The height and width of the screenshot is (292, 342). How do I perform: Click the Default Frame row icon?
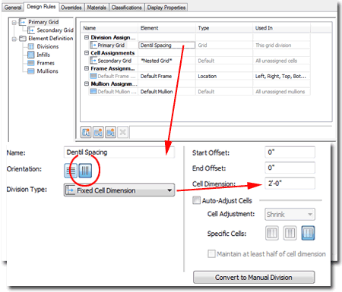(93, 76)
